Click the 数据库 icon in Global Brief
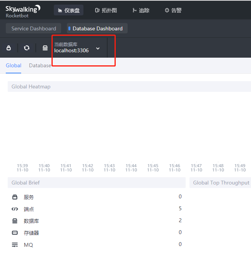 [x=15, y=221]
